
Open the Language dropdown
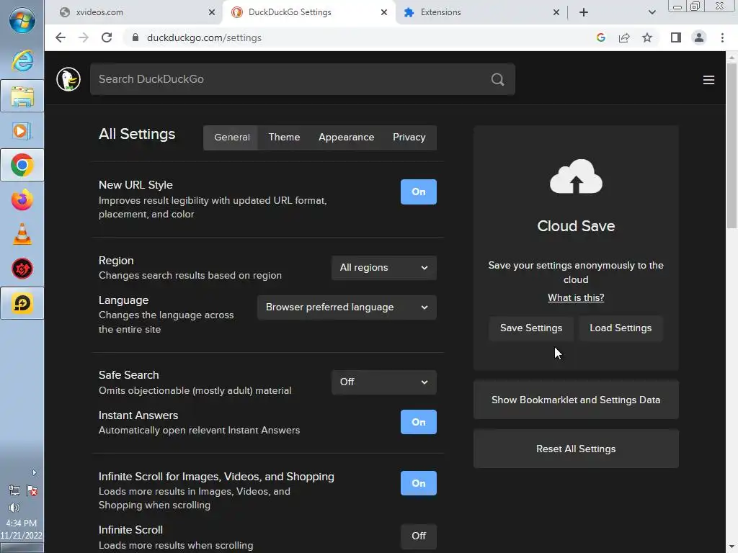point(347,307)
